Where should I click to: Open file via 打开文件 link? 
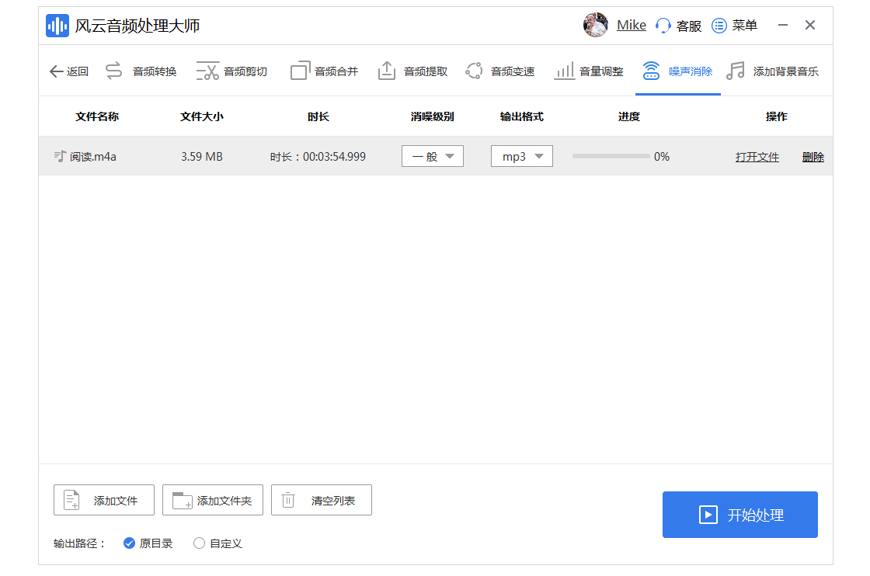(757, 157)
